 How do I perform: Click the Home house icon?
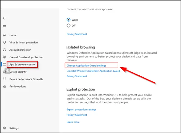[5, 35]
